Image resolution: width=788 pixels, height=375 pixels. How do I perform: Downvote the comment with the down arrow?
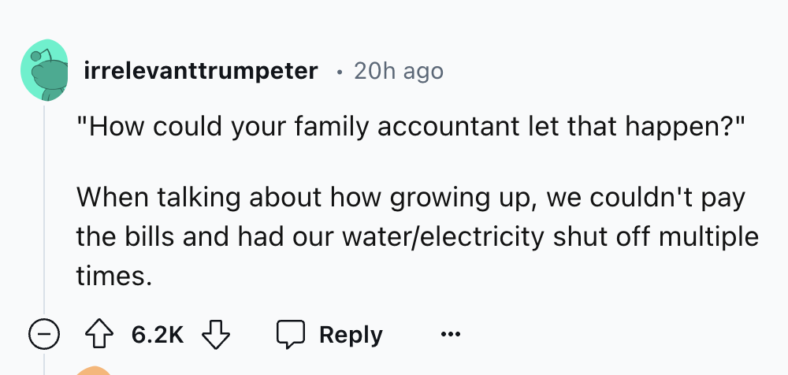[214, 335]
